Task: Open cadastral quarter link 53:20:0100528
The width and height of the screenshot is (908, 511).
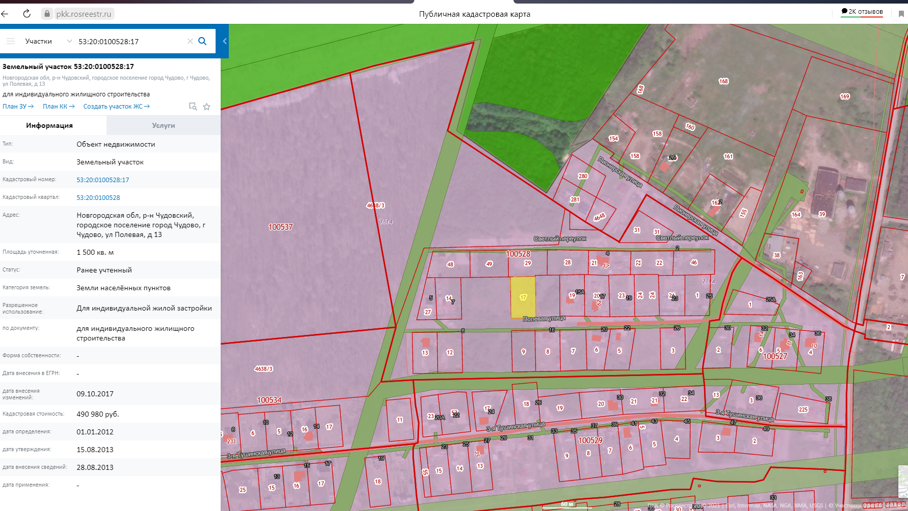Action: pos(98,198)
